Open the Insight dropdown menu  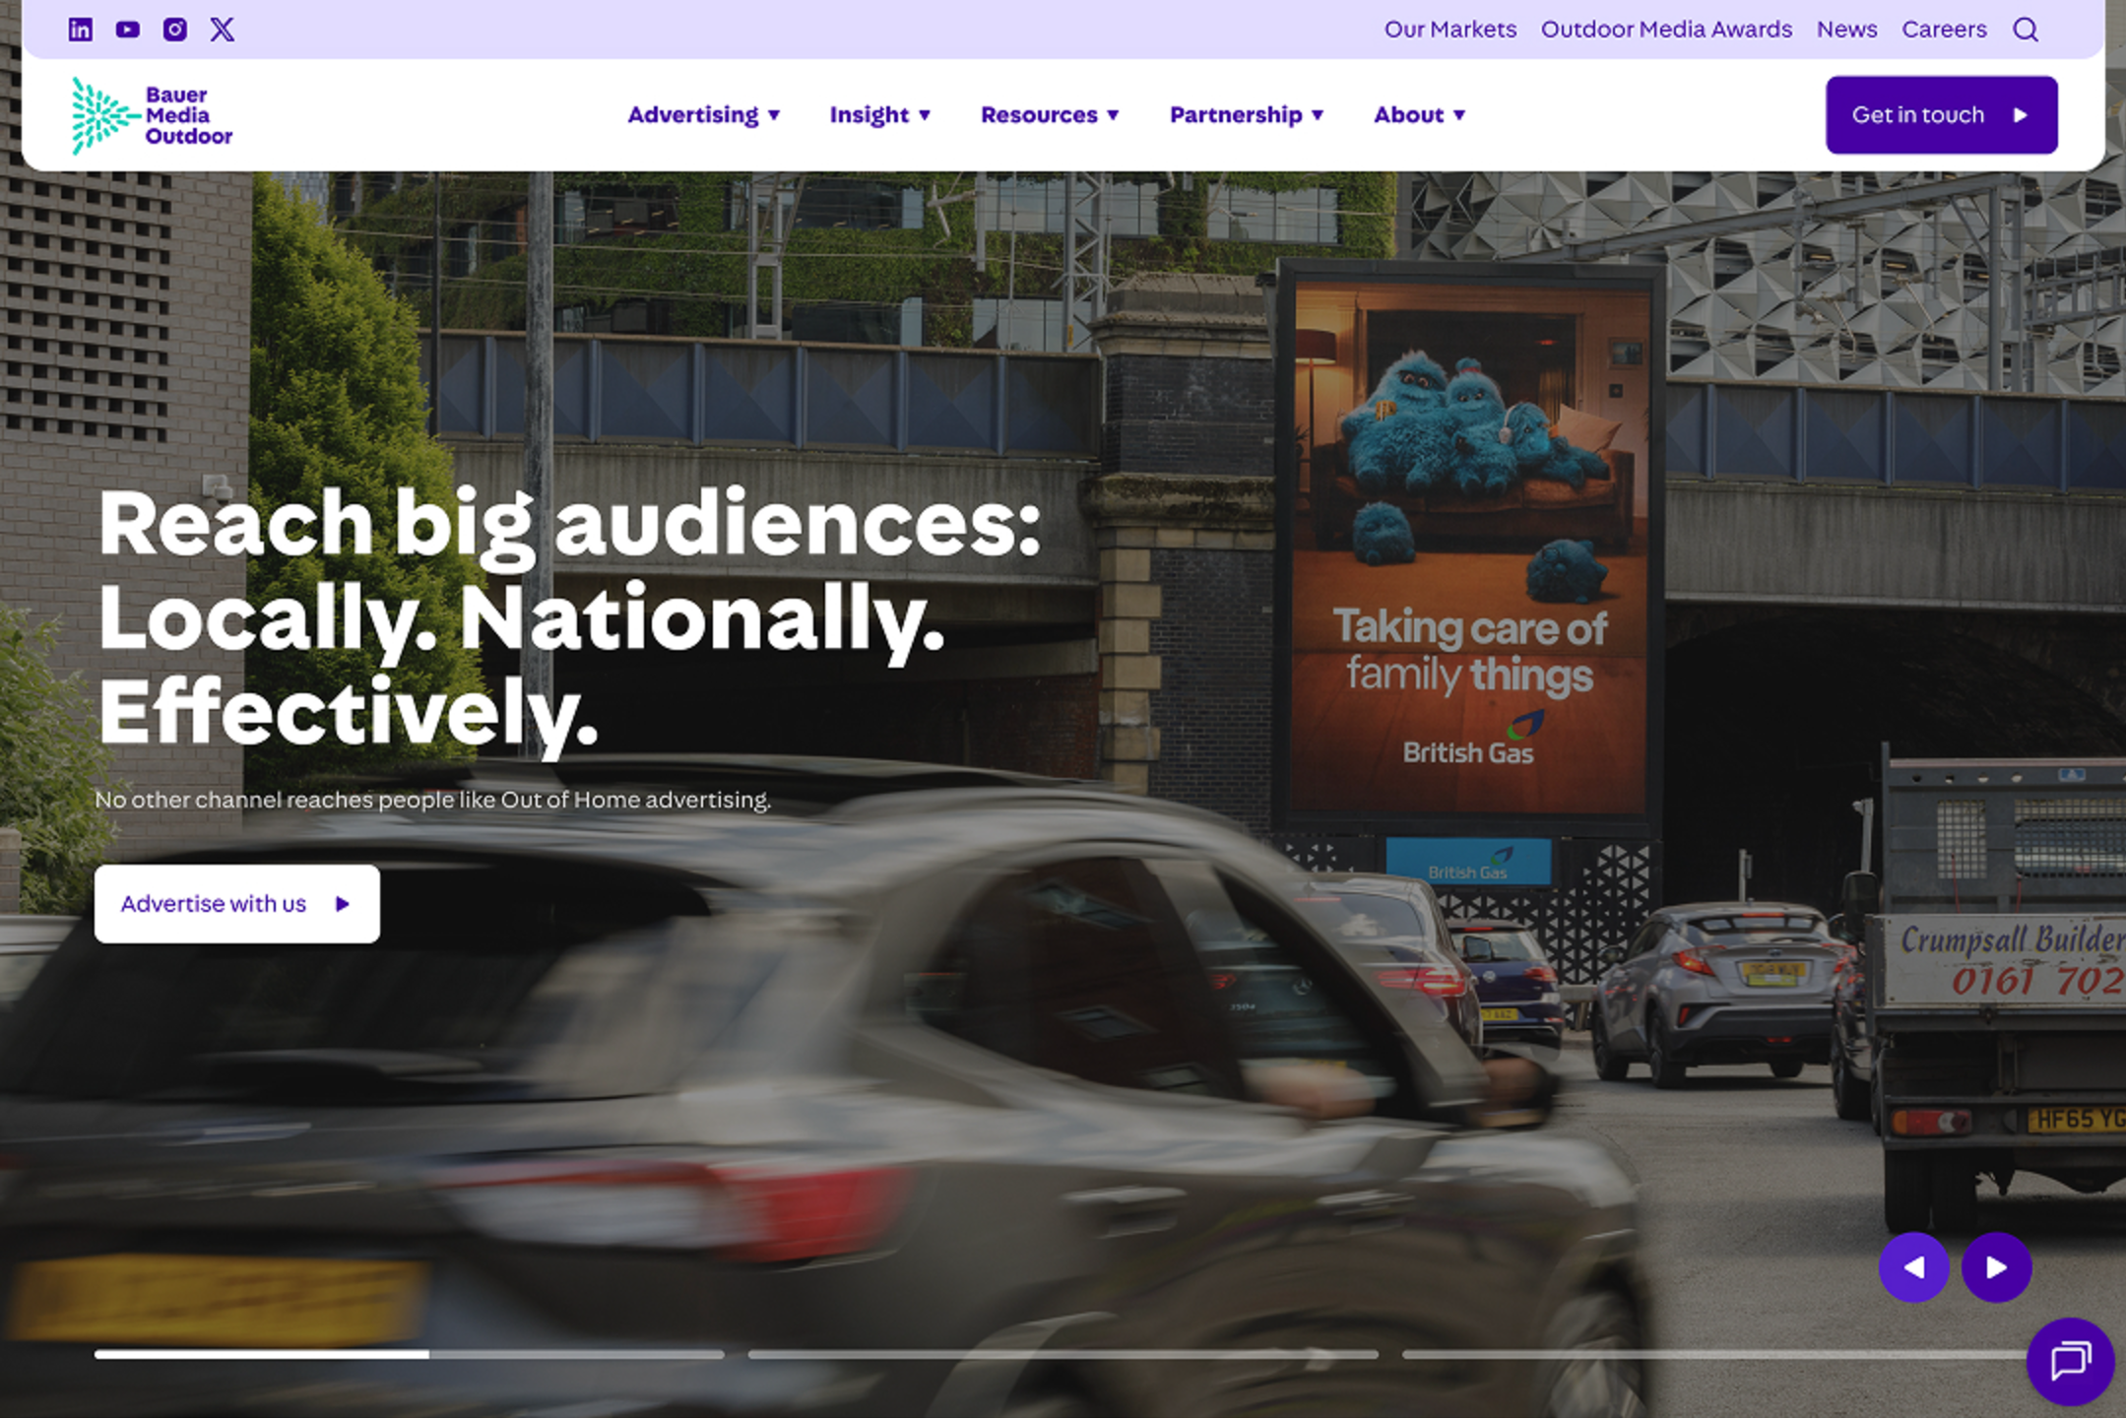879,114
